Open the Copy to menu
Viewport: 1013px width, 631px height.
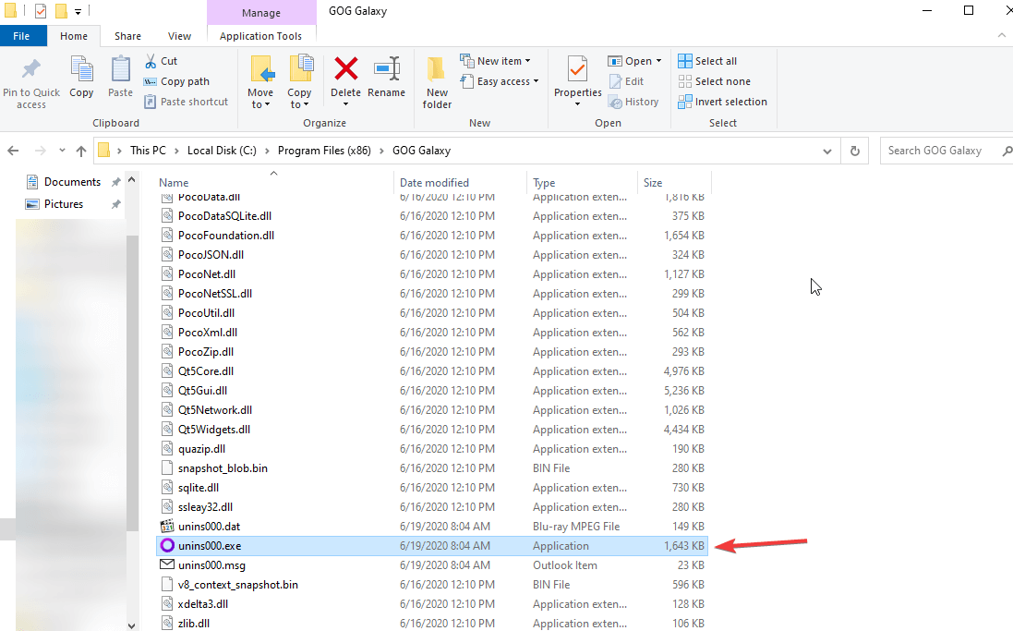pos(299,82)
